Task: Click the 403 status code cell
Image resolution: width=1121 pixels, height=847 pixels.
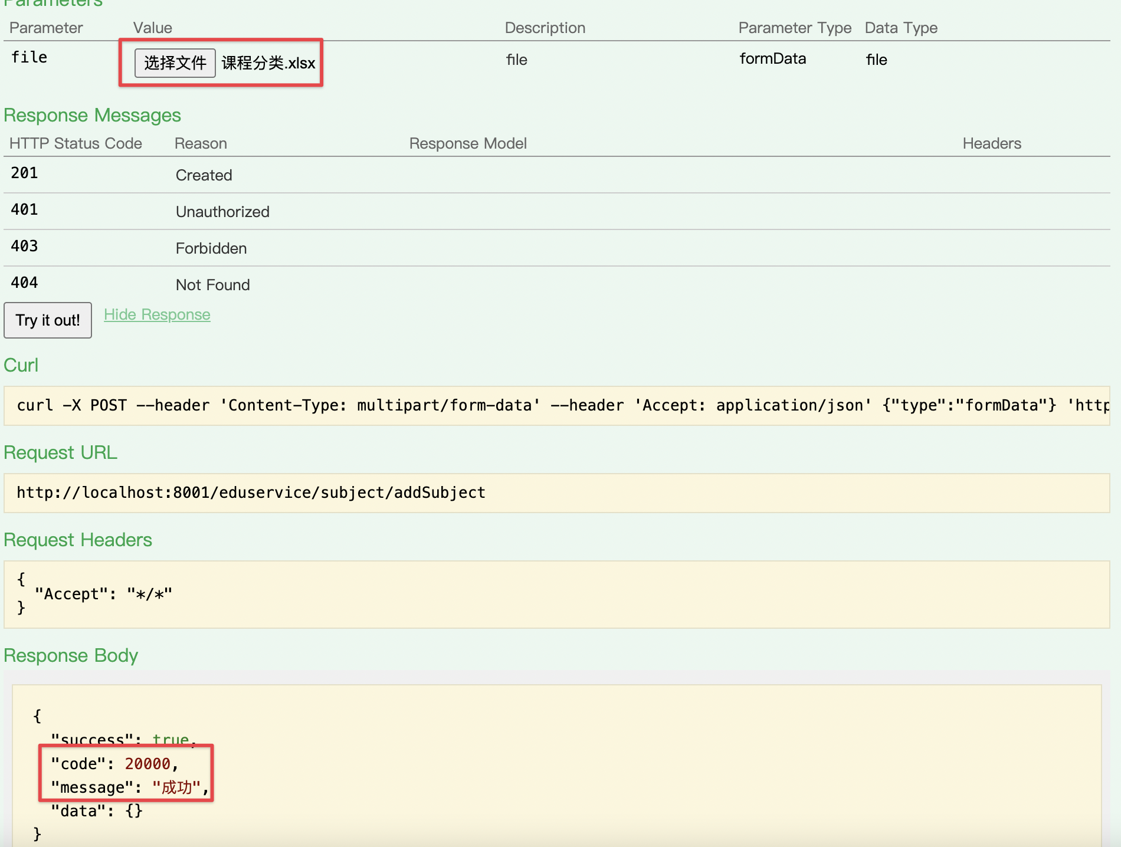Action: 24,247
